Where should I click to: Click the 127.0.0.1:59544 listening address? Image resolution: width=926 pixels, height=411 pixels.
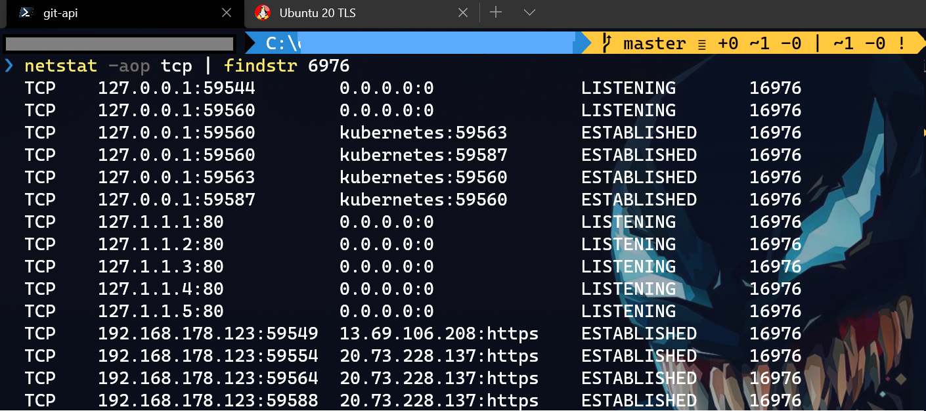click(176, 88)
